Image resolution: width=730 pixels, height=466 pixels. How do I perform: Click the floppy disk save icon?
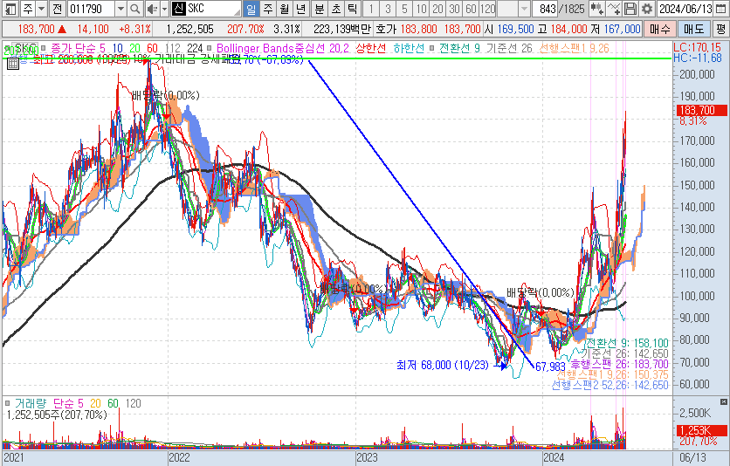tap(630, 9)
